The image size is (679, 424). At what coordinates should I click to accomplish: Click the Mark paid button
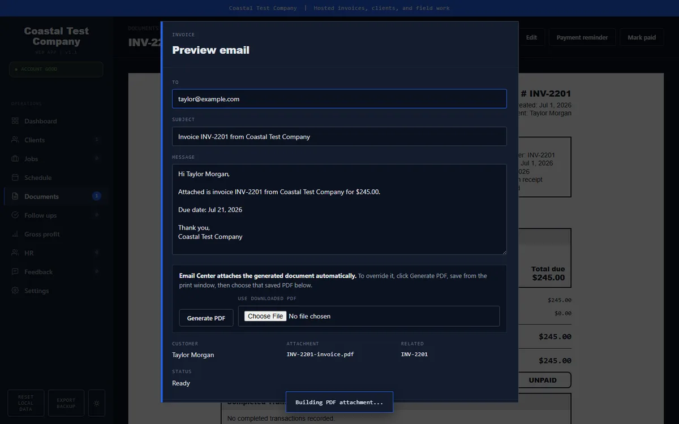tap(642, 37)
